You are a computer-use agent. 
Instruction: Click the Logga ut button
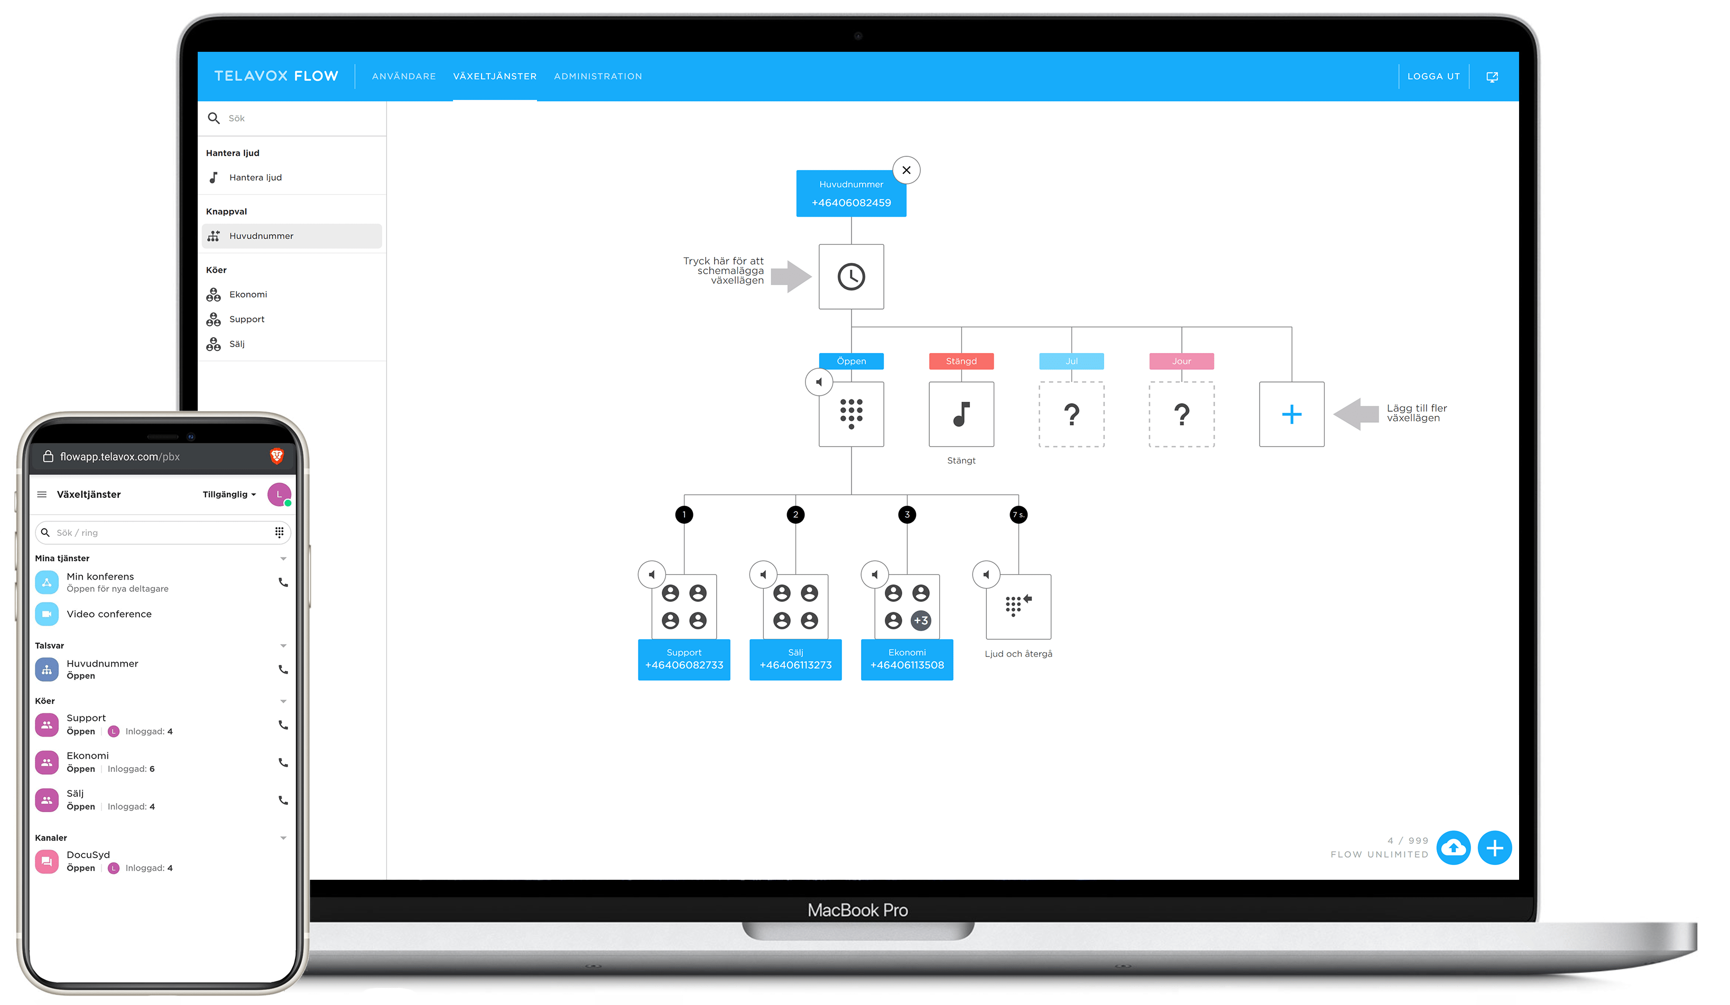pyautogui.click(x=1433, y=76)
